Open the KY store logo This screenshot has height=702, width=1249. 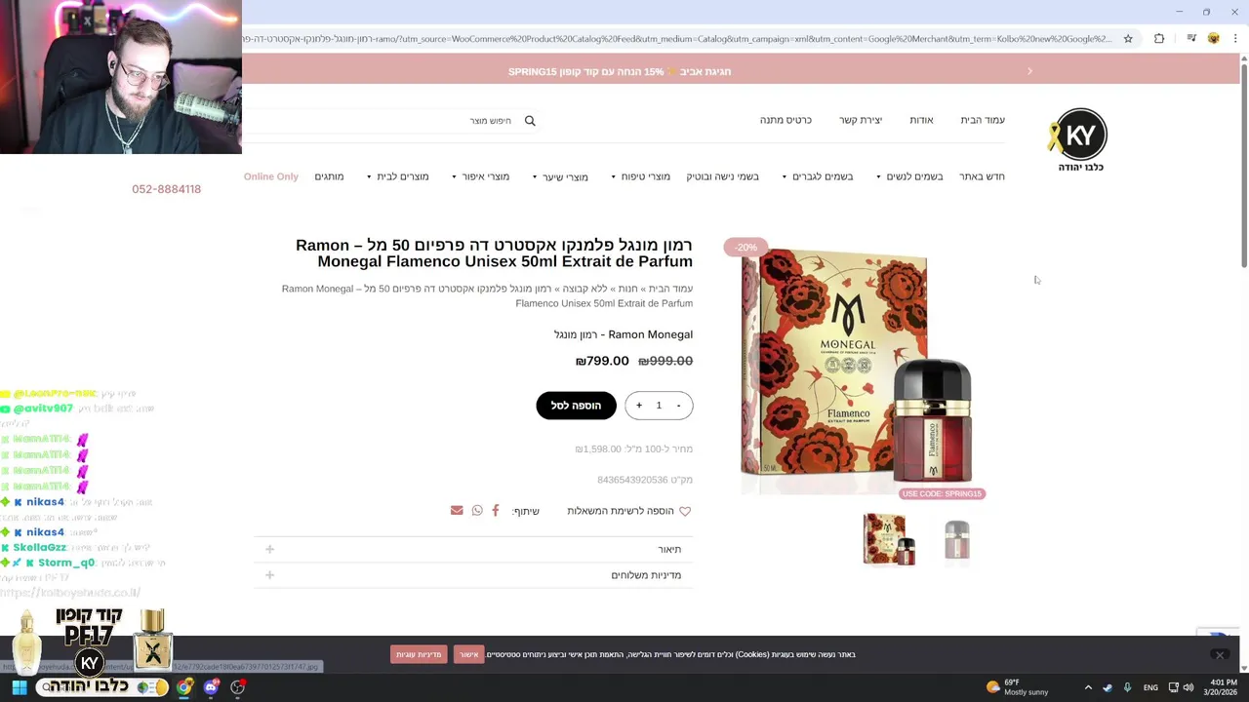[x=1079, y=139]
